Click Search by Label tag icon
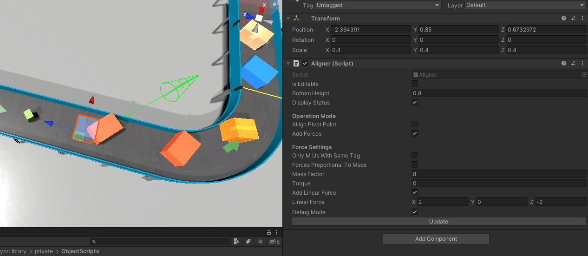The height and width of the screenshot is (256, 588). [x=248, y=242]
